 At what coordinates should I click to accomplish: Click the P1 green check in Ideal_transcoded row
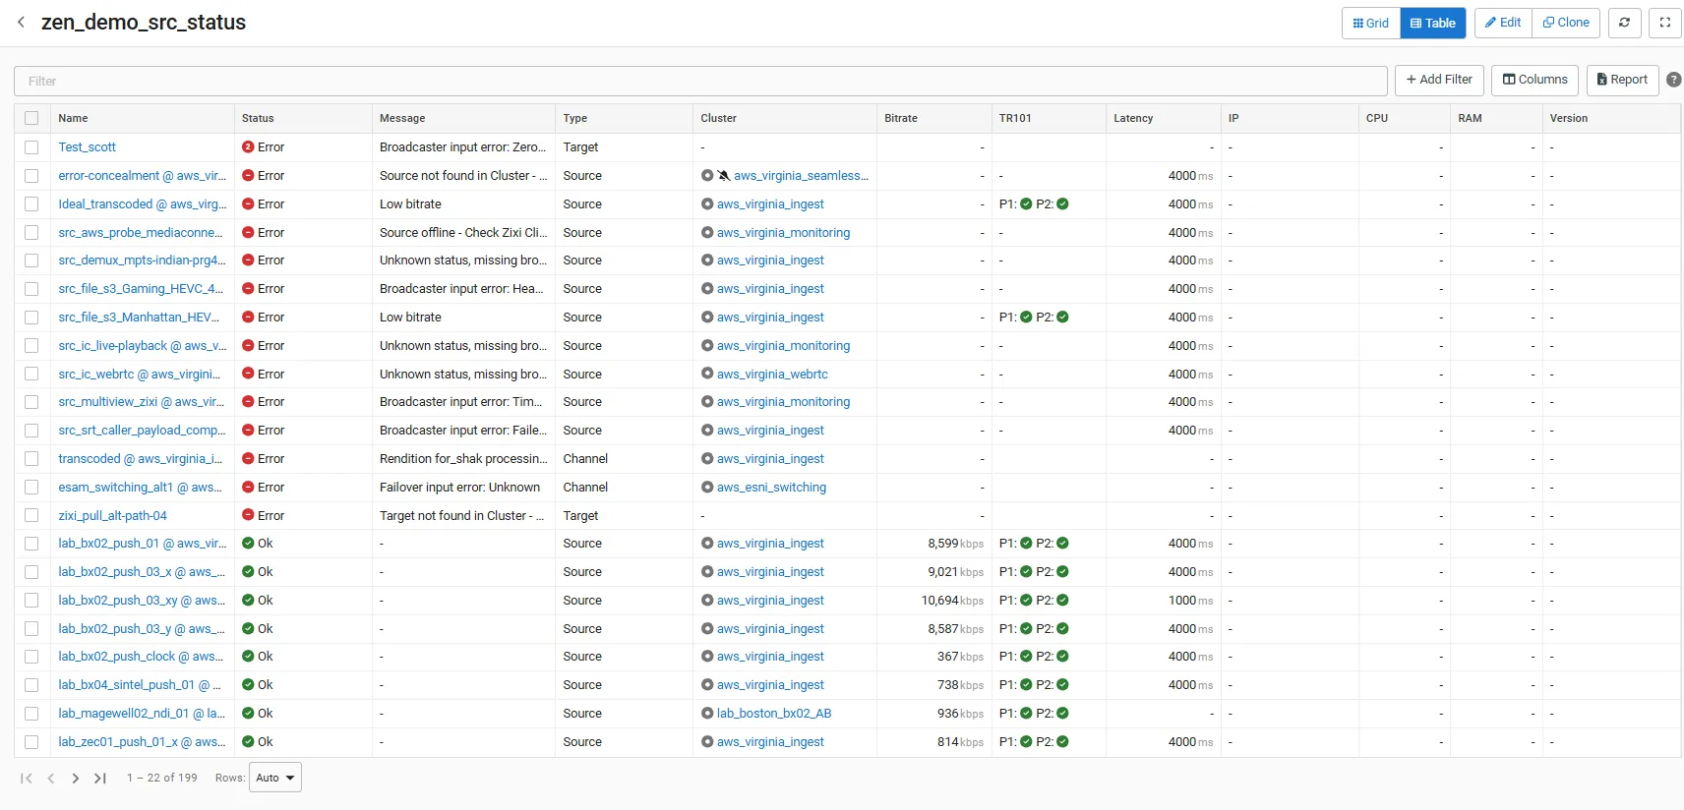1026,204
